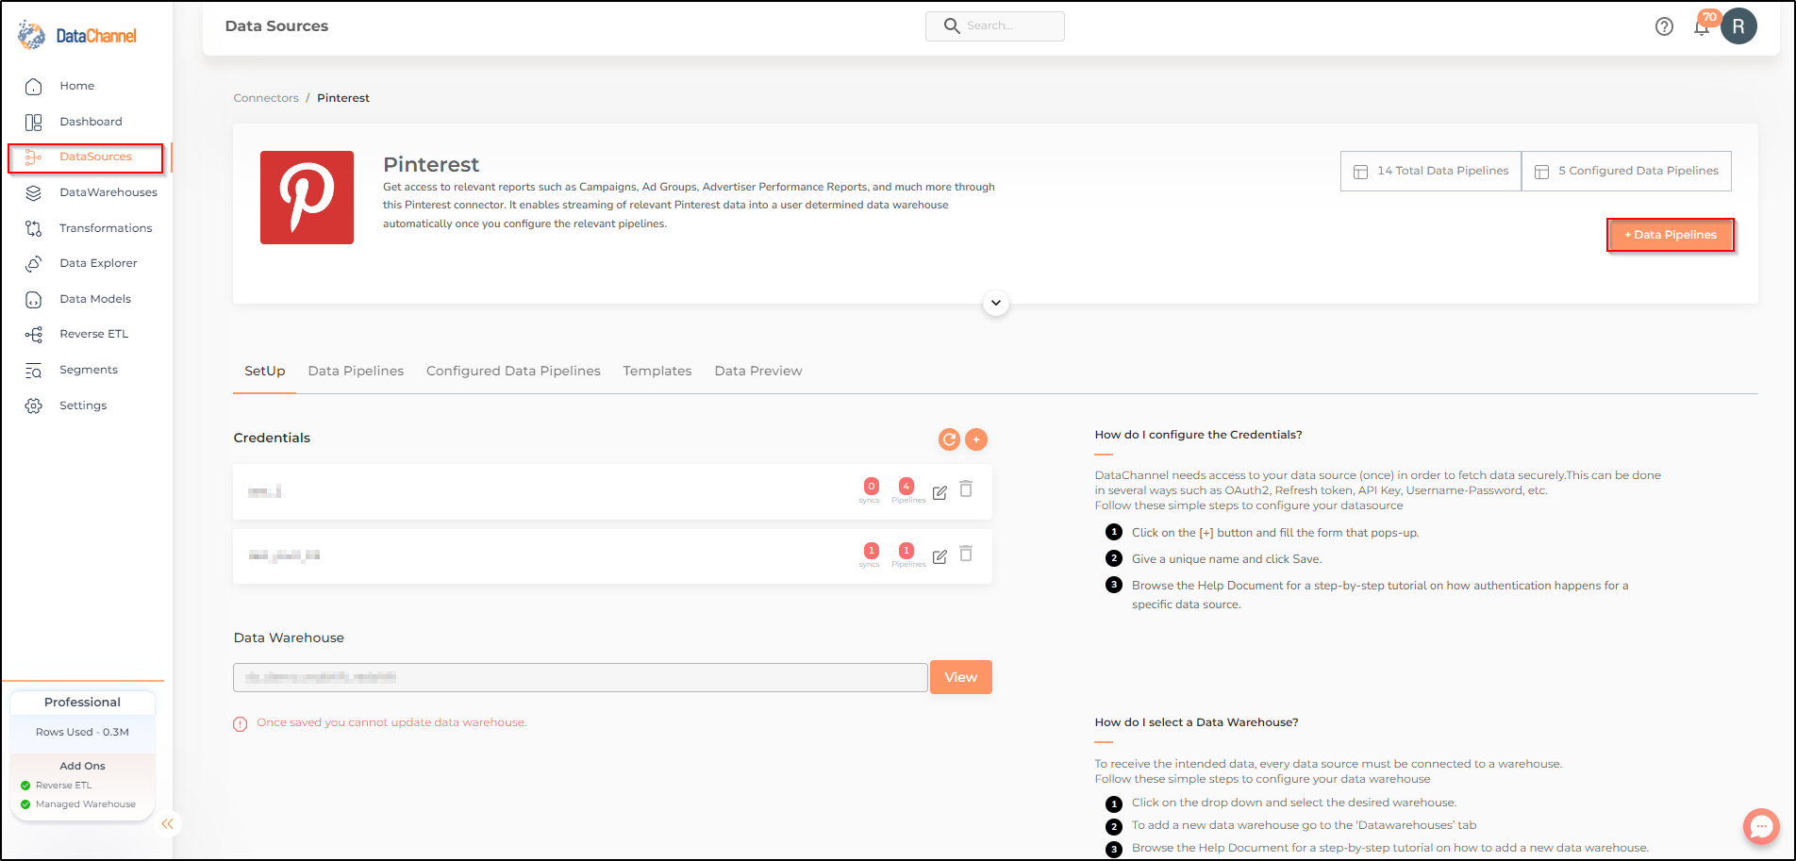Click the 4 Pipelines badge

pos(906,487)
